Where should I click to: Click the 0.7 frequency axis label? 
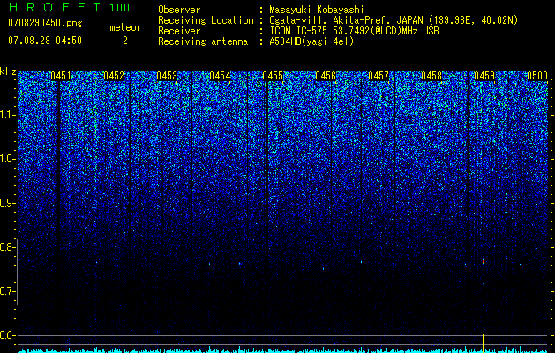point(6,291)
